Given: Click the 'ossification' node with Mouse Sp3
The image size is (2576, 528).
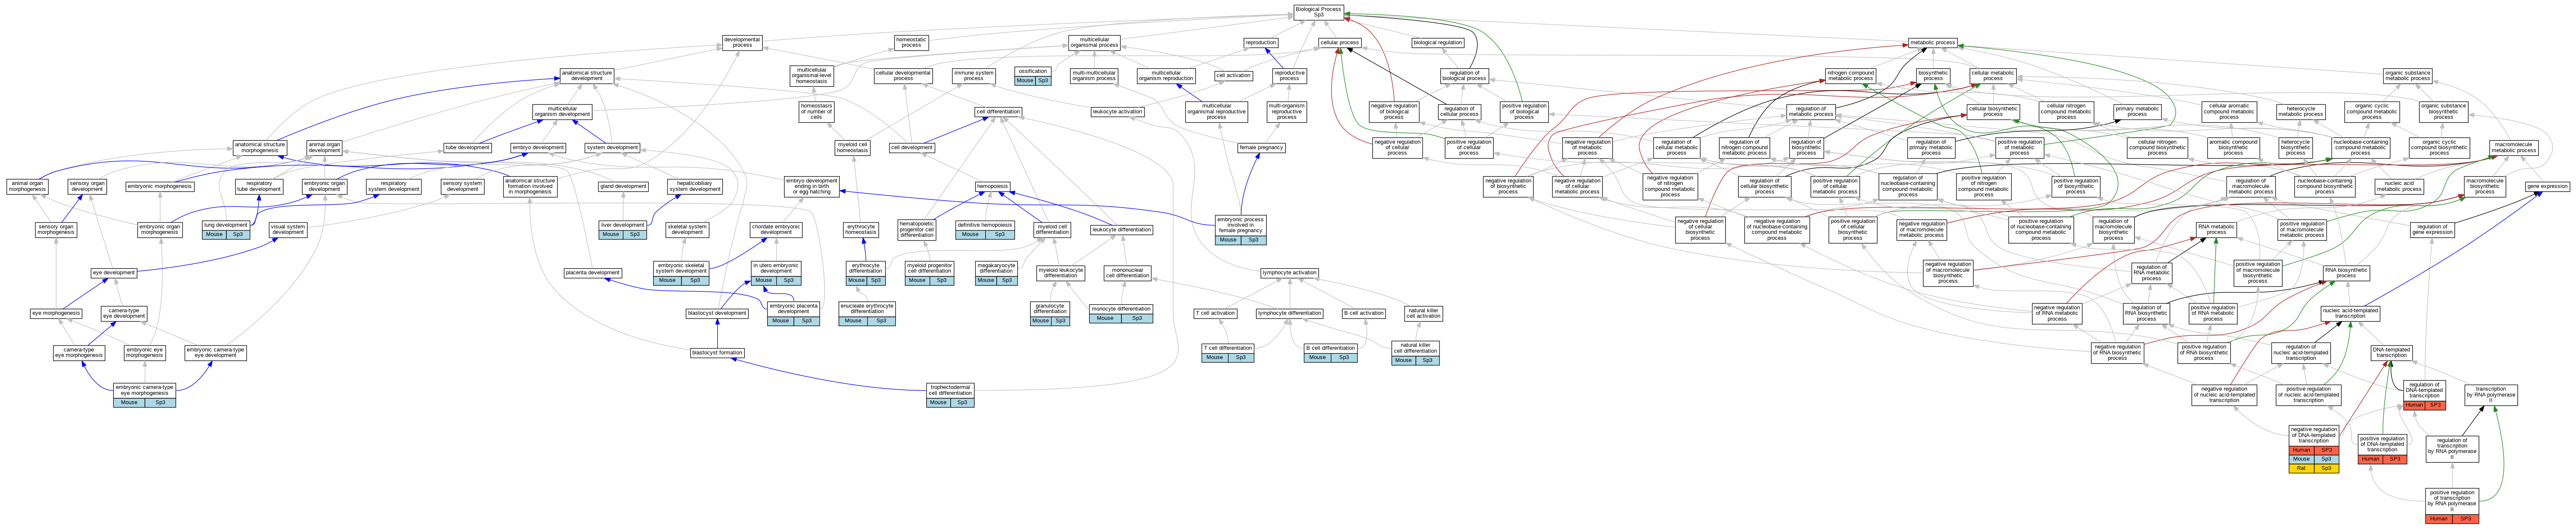Looking at the screenshot, I should (1033, 76).
